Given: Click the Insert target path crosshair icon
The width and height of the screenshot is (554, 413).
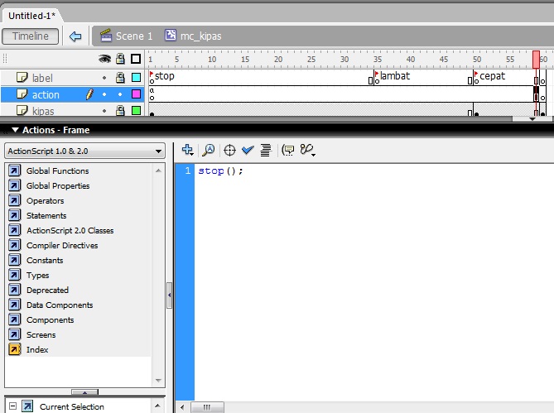Looking at the screenshot, I should coord(229,150).
